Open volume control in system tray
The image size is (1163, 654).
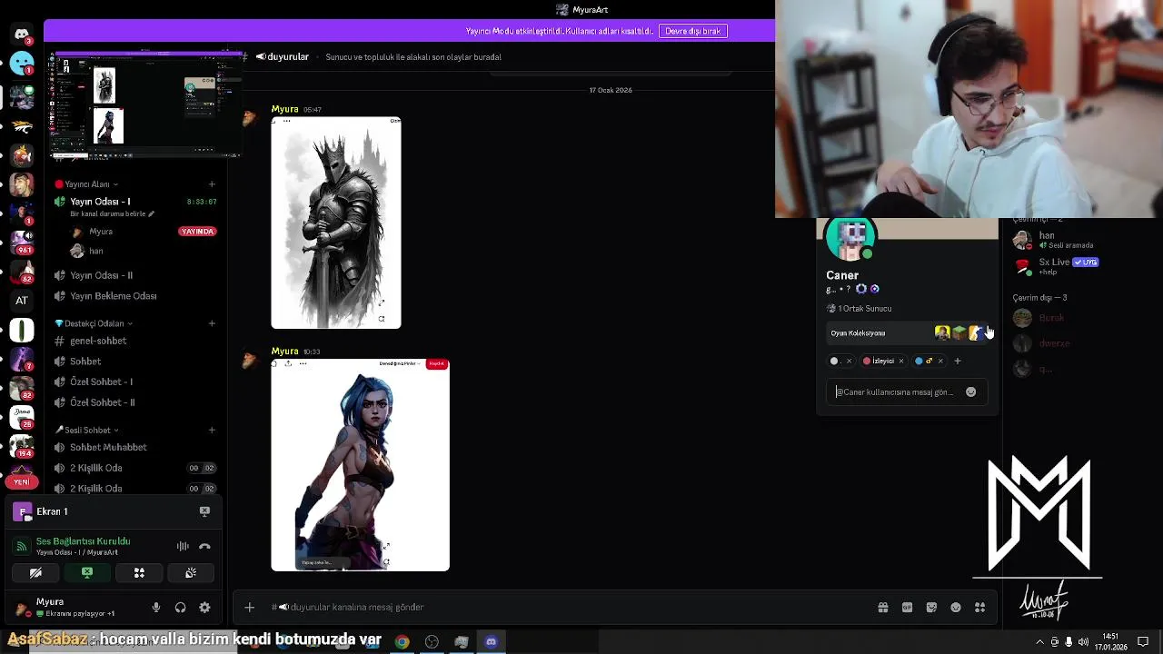[x=1083, y=642]
